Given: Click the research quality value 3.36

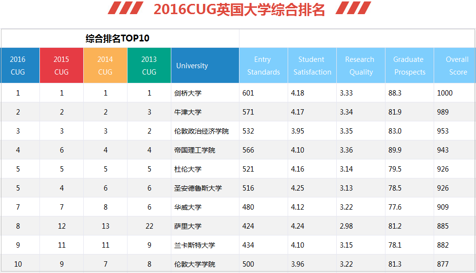Looking at the screenshot, I should (347, 150).
